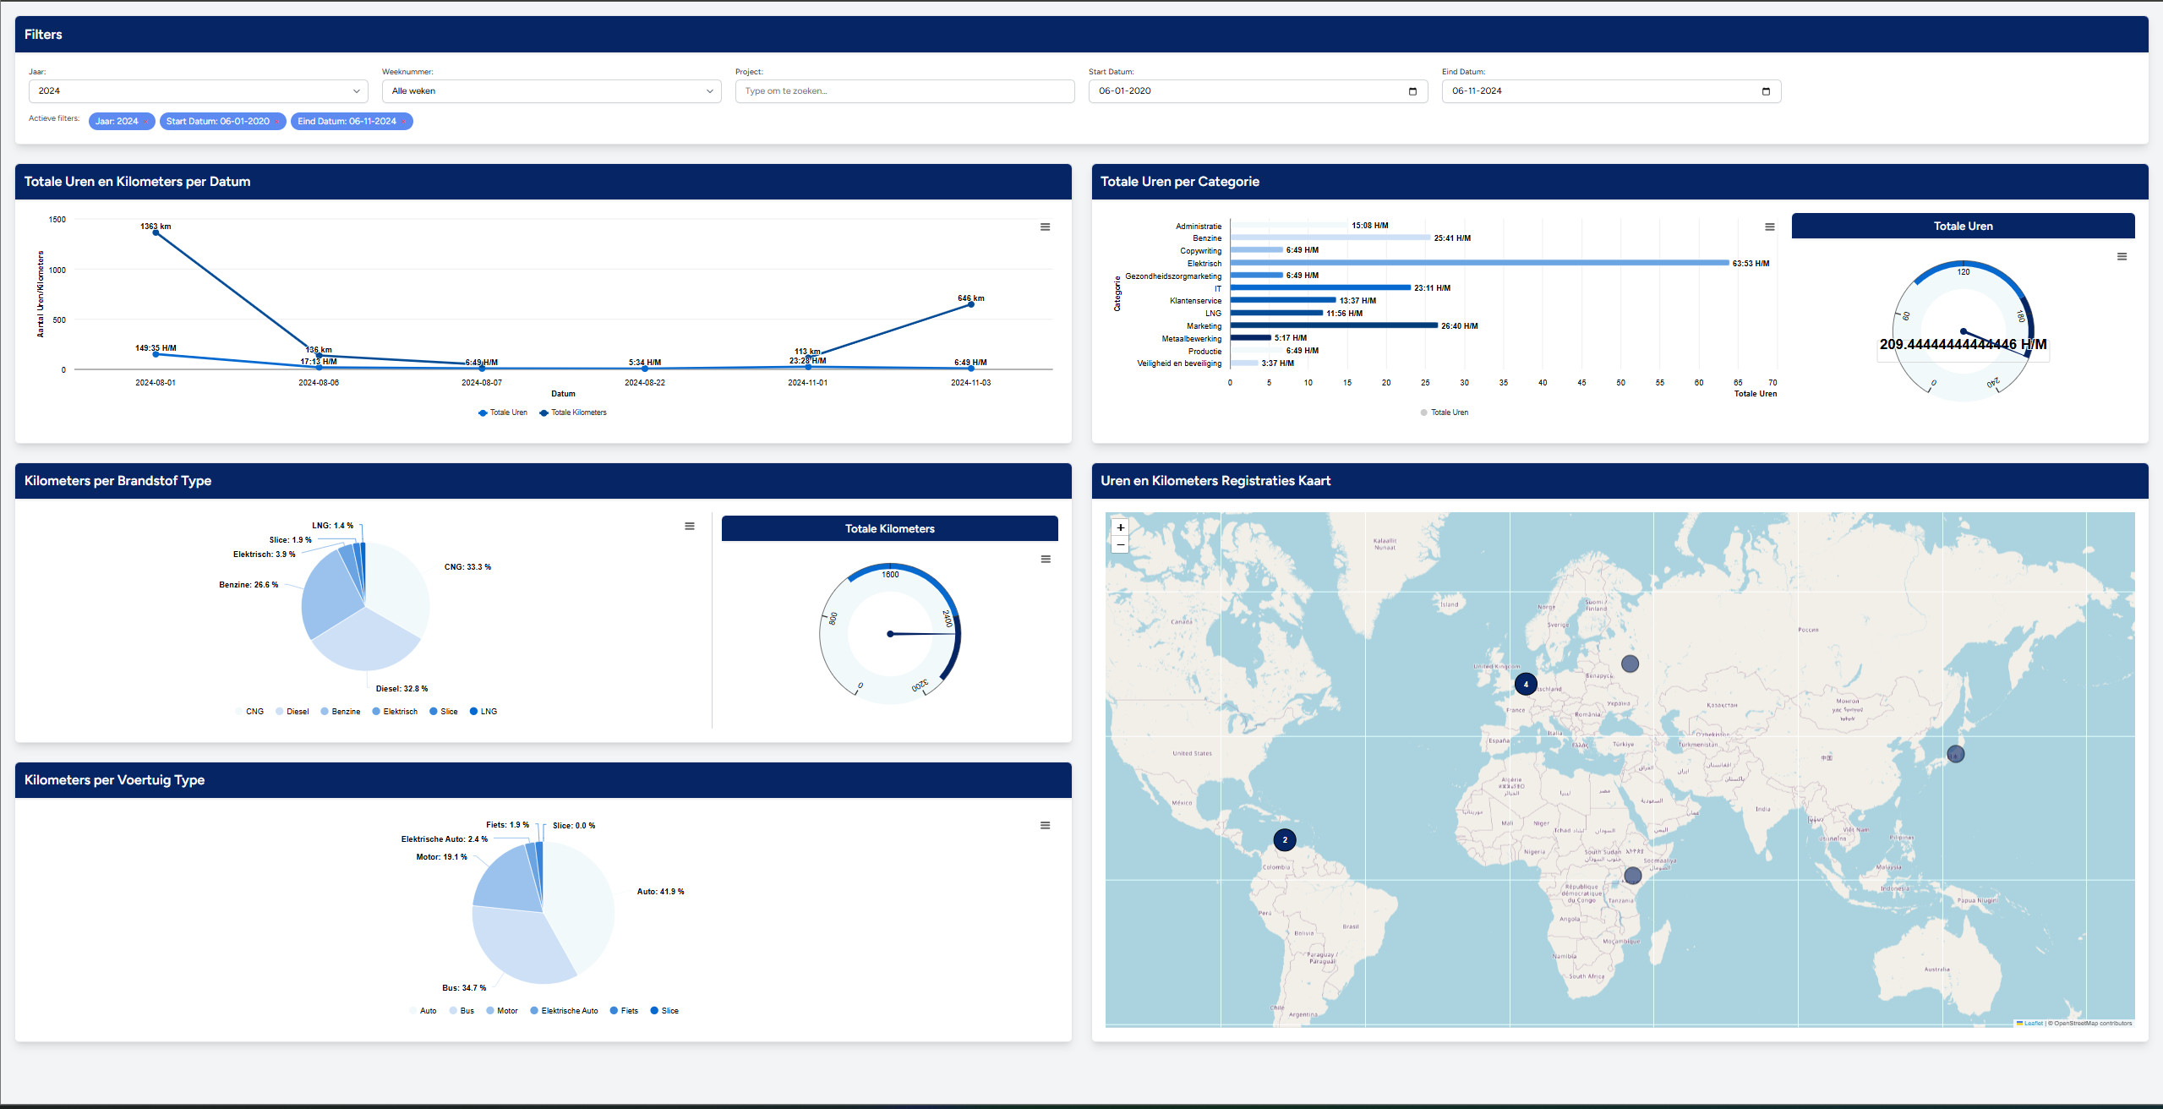Image resolution: width=2163 pixels, height=1109 pixels.
Task: Toggle Elektrisch in the fuel pie legend
Action: pyautogui.click(x=395, y=712)
